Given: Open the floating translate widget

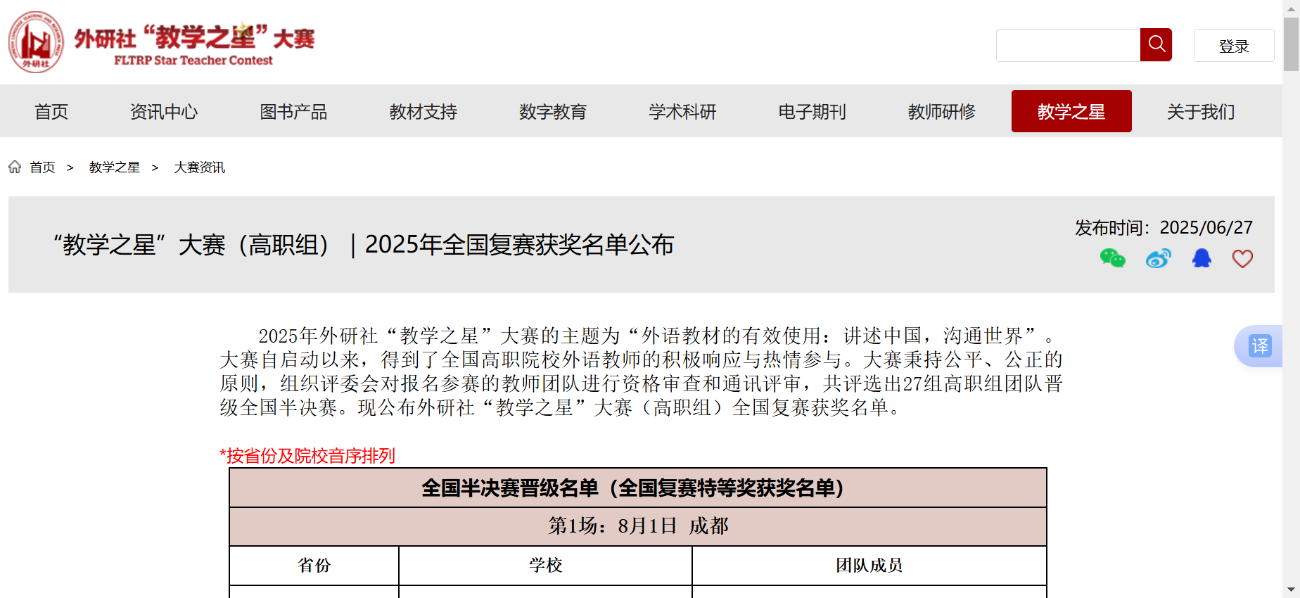Looking at the screenshot, I should tap(1259, 346).
